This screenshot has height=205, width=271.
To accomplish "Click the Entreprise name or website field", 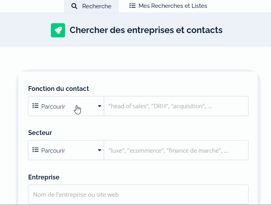I will pyautogui.click(x=138, y=194).
